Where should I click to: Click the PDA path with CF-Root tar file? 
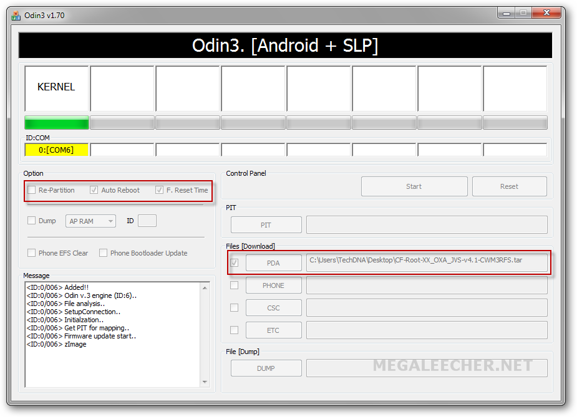427,262
